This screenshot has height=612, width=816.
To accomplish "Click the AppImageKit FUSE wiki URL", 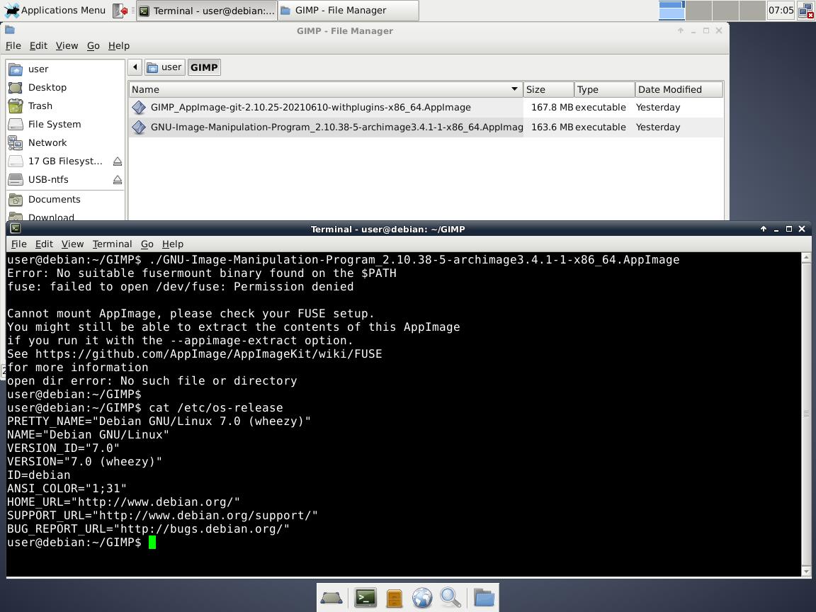I will pyautogui.click(x=209, y=354).
